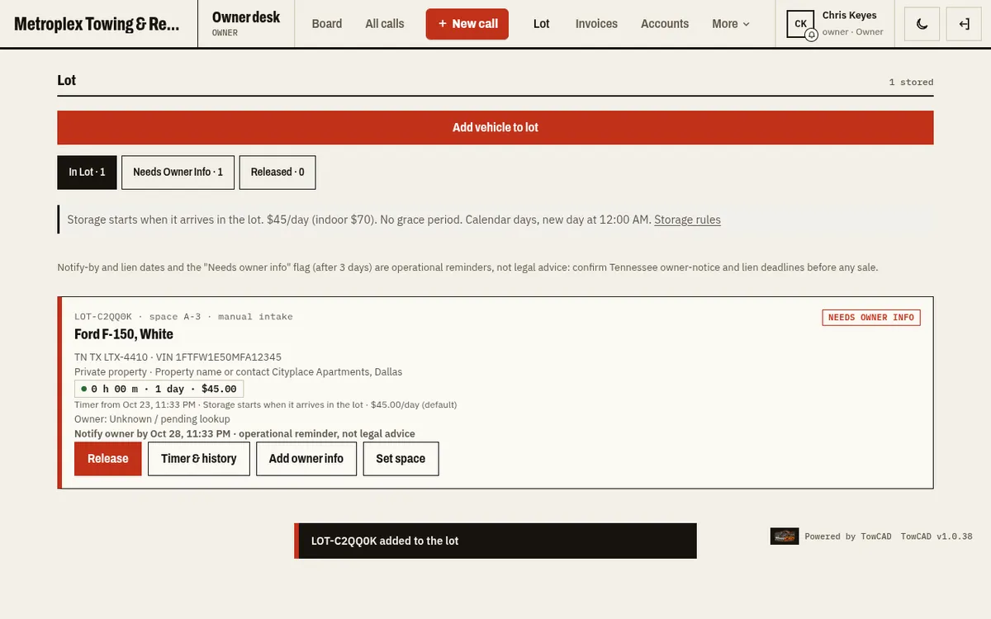Viewport: 991px width, 619px height.
Task: Click the LOT-C2QQ0K added toast notification
Action: pos(495,541)
